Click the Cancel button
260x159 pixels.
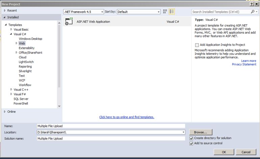[x=246, y=152]
